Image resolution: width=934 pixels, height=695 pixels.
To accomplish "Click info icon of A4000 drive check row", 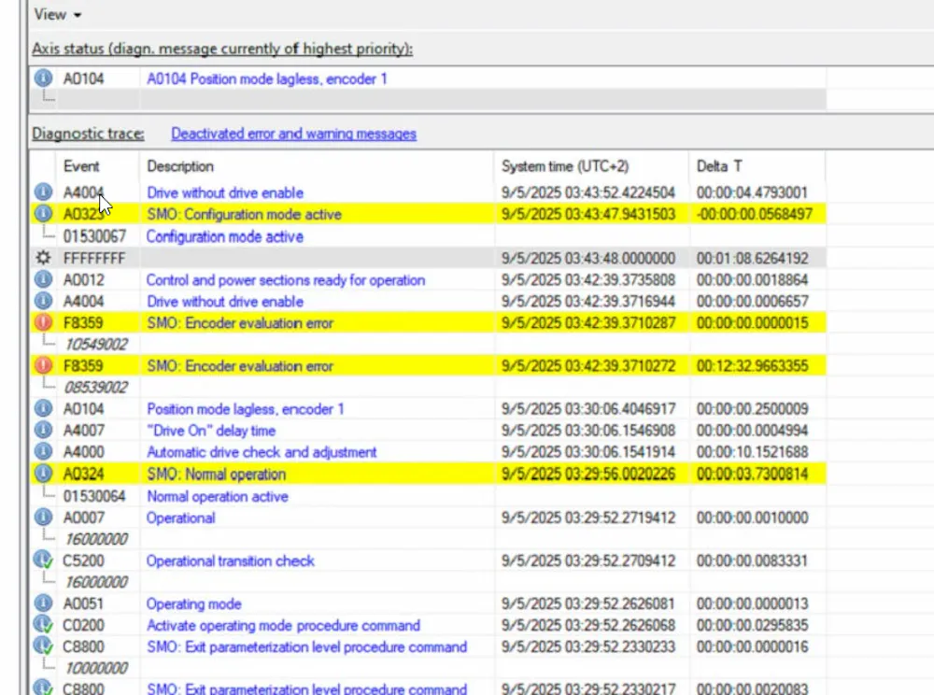I will pyautogui.click(x=43, y=451).
